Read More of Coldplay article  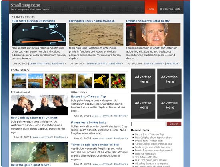[x=61, y=137]
